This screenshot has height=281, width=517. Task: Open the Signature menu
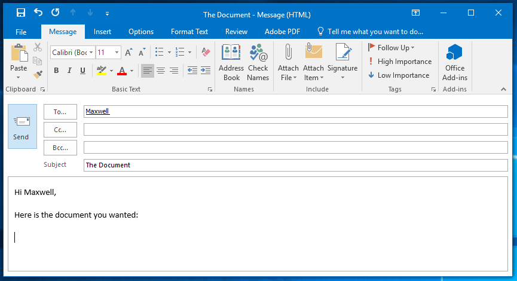click(x=342, y=63)
